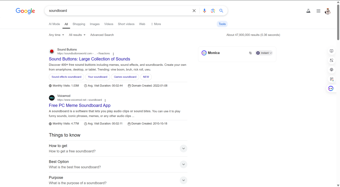Open Sound Buttons: Large Collection of Sounds result
The image size is (340, 187).
pos(89,59)
